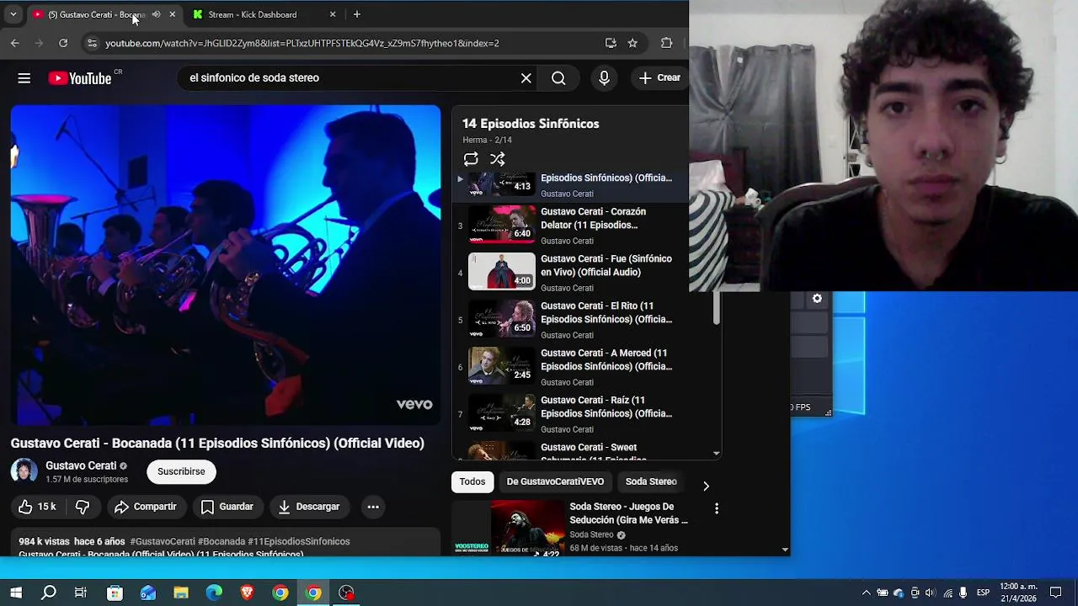Start voice search with the microphone

[604, 78]
